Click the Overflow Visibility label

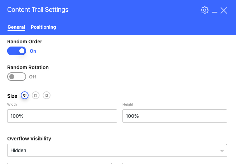29,139
